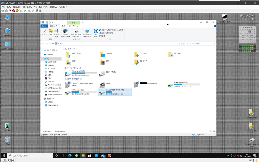Screen dimensions: 259x162
Task: Open Explorer help with the question mark icon
Action: pos(215,26)
